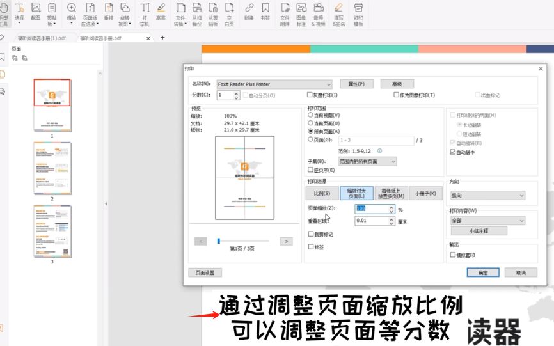Switch to tab 福昕阅读器手册(1).pdf

[42, 38]
